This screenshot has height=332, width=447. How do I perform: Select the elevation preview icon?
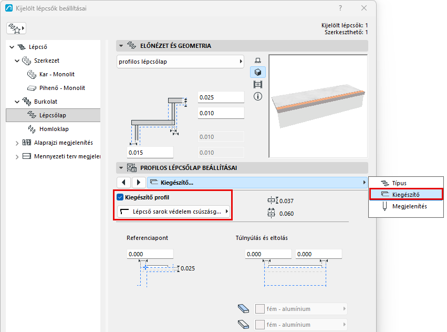(x=258, y=60)
